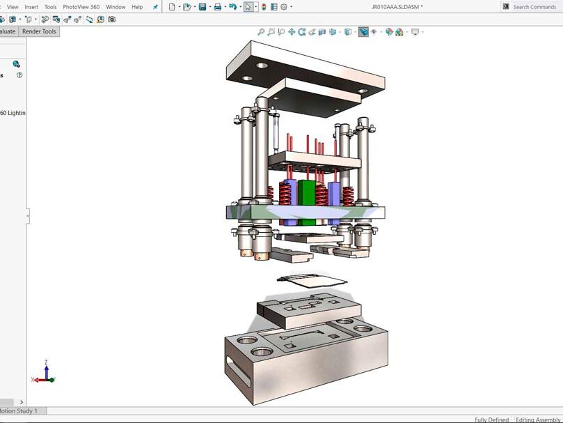The width and height of the screenshot is (563, 423).
Task: Toggle the Select cursor tool
Action: 248,7
